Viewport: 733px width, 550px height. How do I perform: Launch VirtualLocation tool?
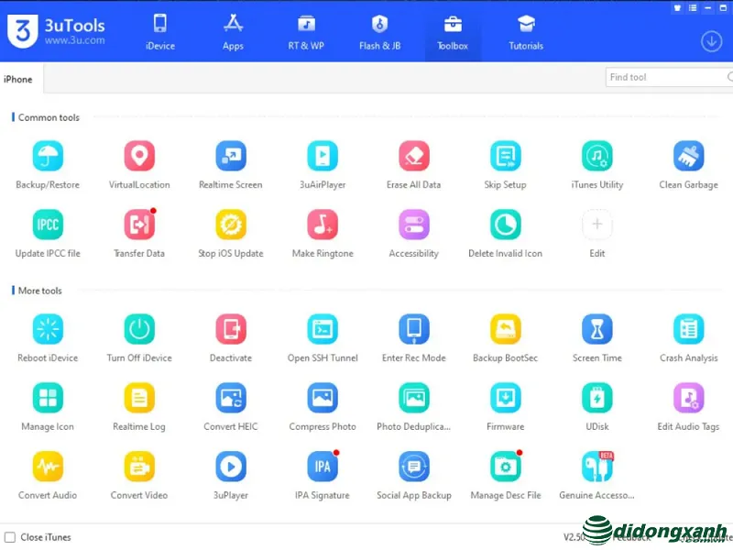(x=139, y=156)
